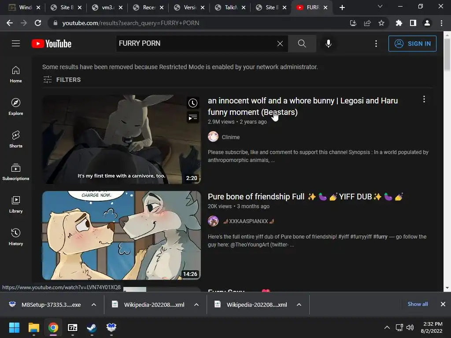Open Subscriptions in the sidebar

(16, 172)
